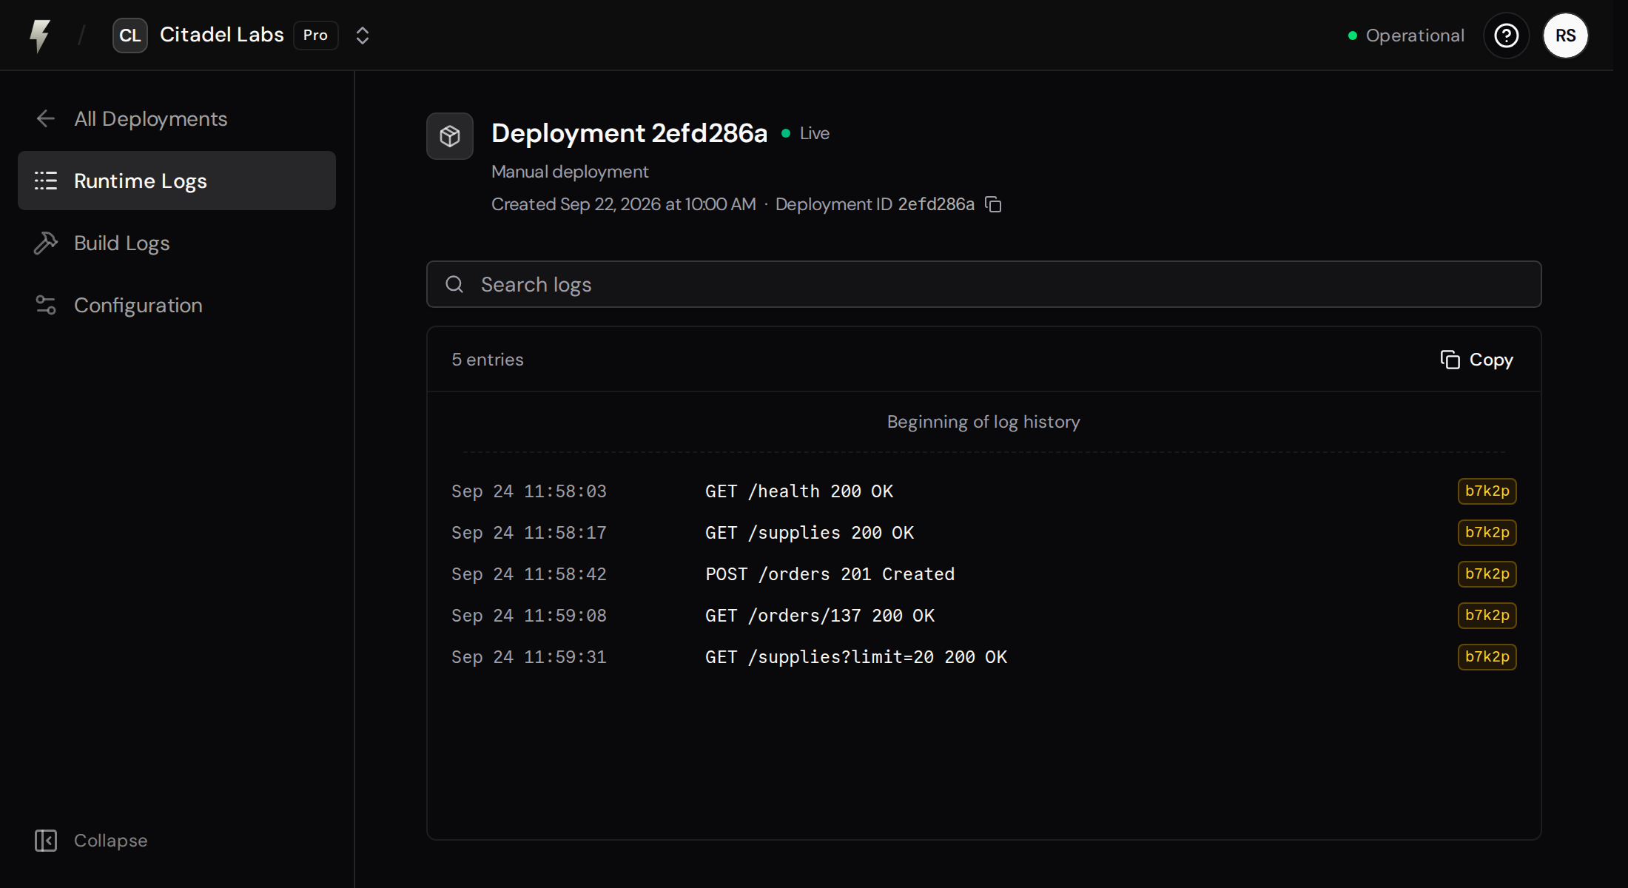Viewport: 1628px width, 888px height.
Task: Click the Configuration sliders icon
Action: point(46,305)
